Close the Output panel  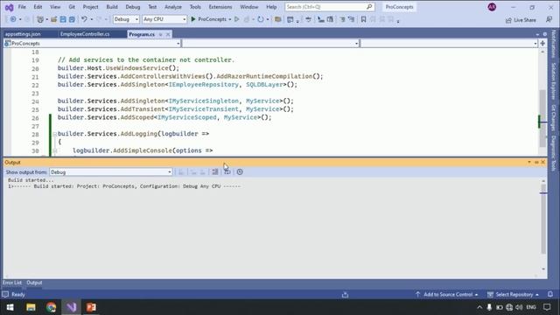(x=543, y=162)
